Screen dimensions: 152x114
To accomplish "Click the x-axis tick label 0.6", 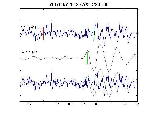I will (x=84, y=104).
